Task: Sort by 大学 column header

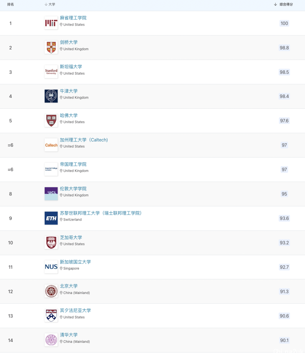Action: pos(50,5)
